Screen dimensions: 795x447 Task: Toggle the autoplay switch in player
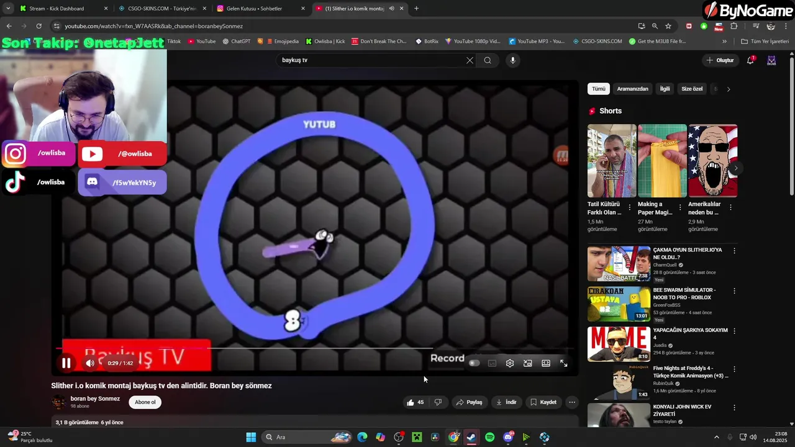pos(474,363)
